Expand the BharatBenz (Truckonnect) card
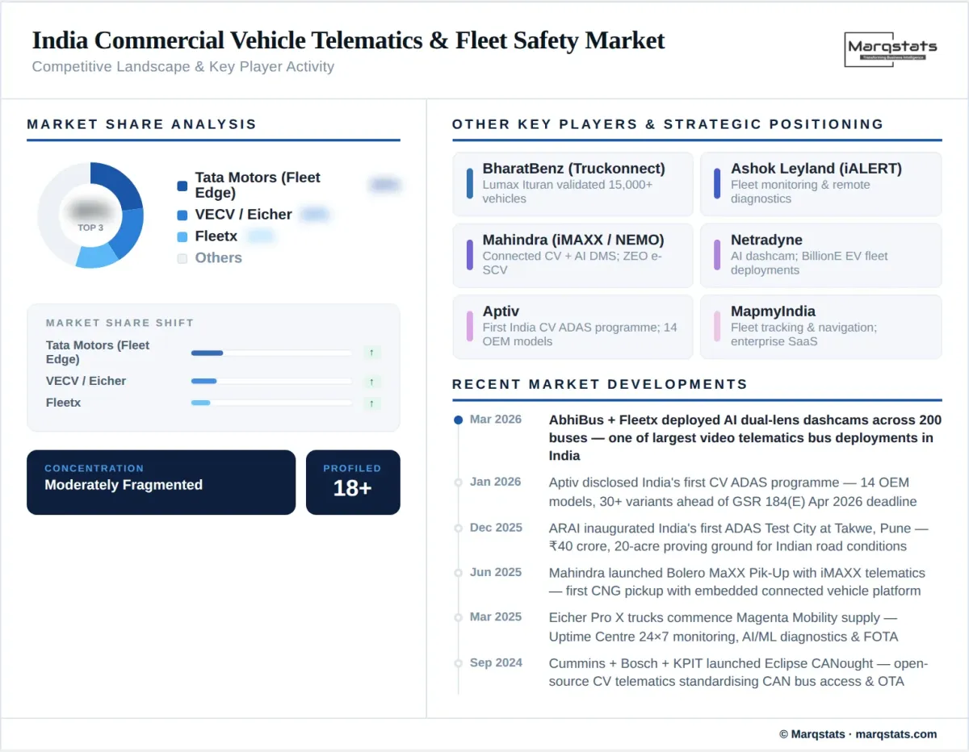The image size is (969, 752). click(573, 184)
